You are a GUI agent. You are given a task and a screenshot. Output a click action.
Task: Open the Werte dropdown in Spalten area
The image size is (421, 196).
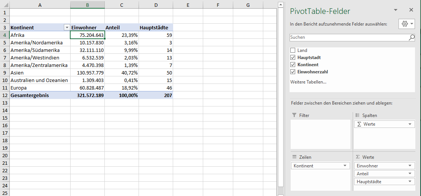coord(410,124)
